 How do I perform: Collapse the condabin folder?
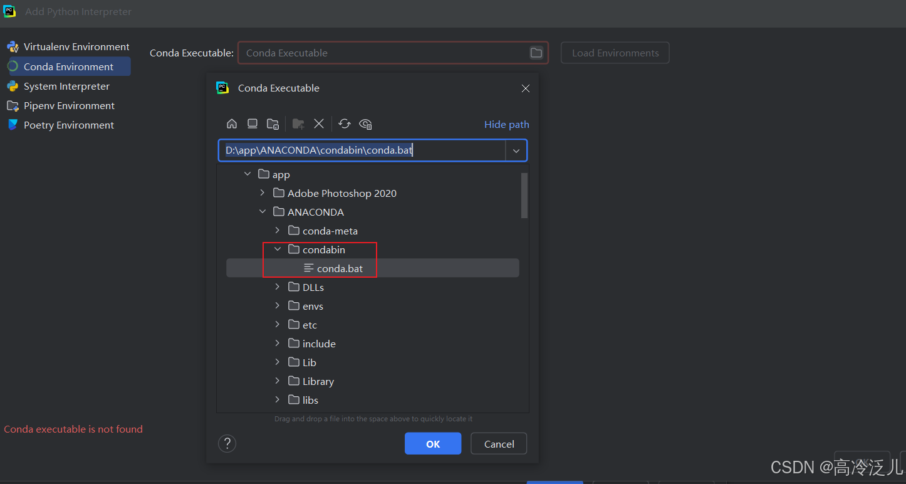[278, 250]
